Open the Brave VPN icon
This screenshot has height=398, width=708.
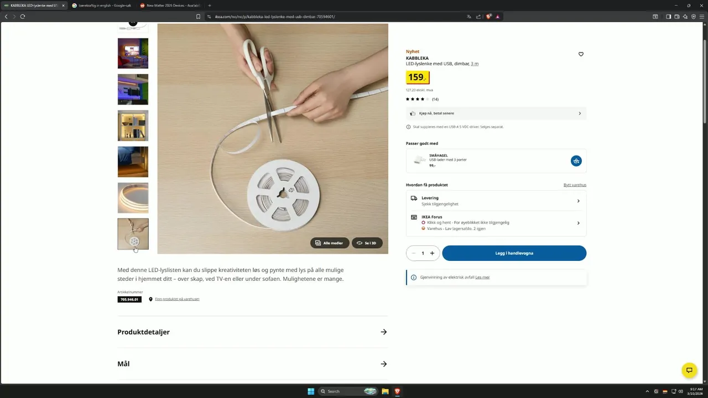coord(693,17)
